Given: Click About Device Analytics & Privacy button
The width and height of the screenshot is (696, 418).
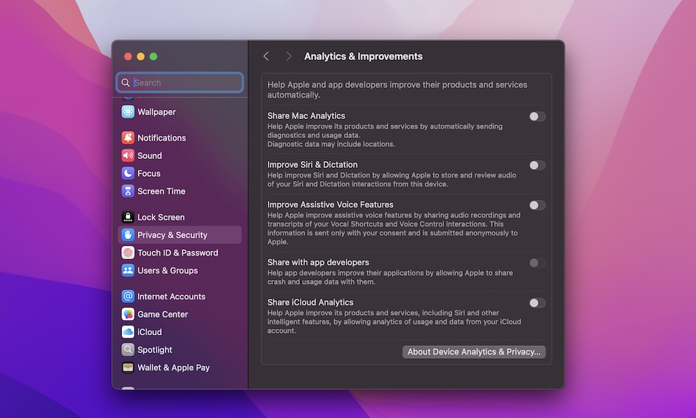Looking at the screenshot, I should pos(473,352).
